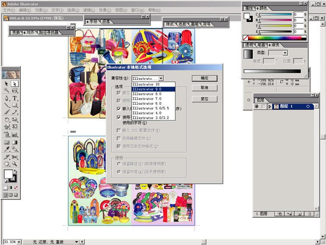326x245 pixels.
Task: Choose the Line Segment tool
Action: click(6, 105)
